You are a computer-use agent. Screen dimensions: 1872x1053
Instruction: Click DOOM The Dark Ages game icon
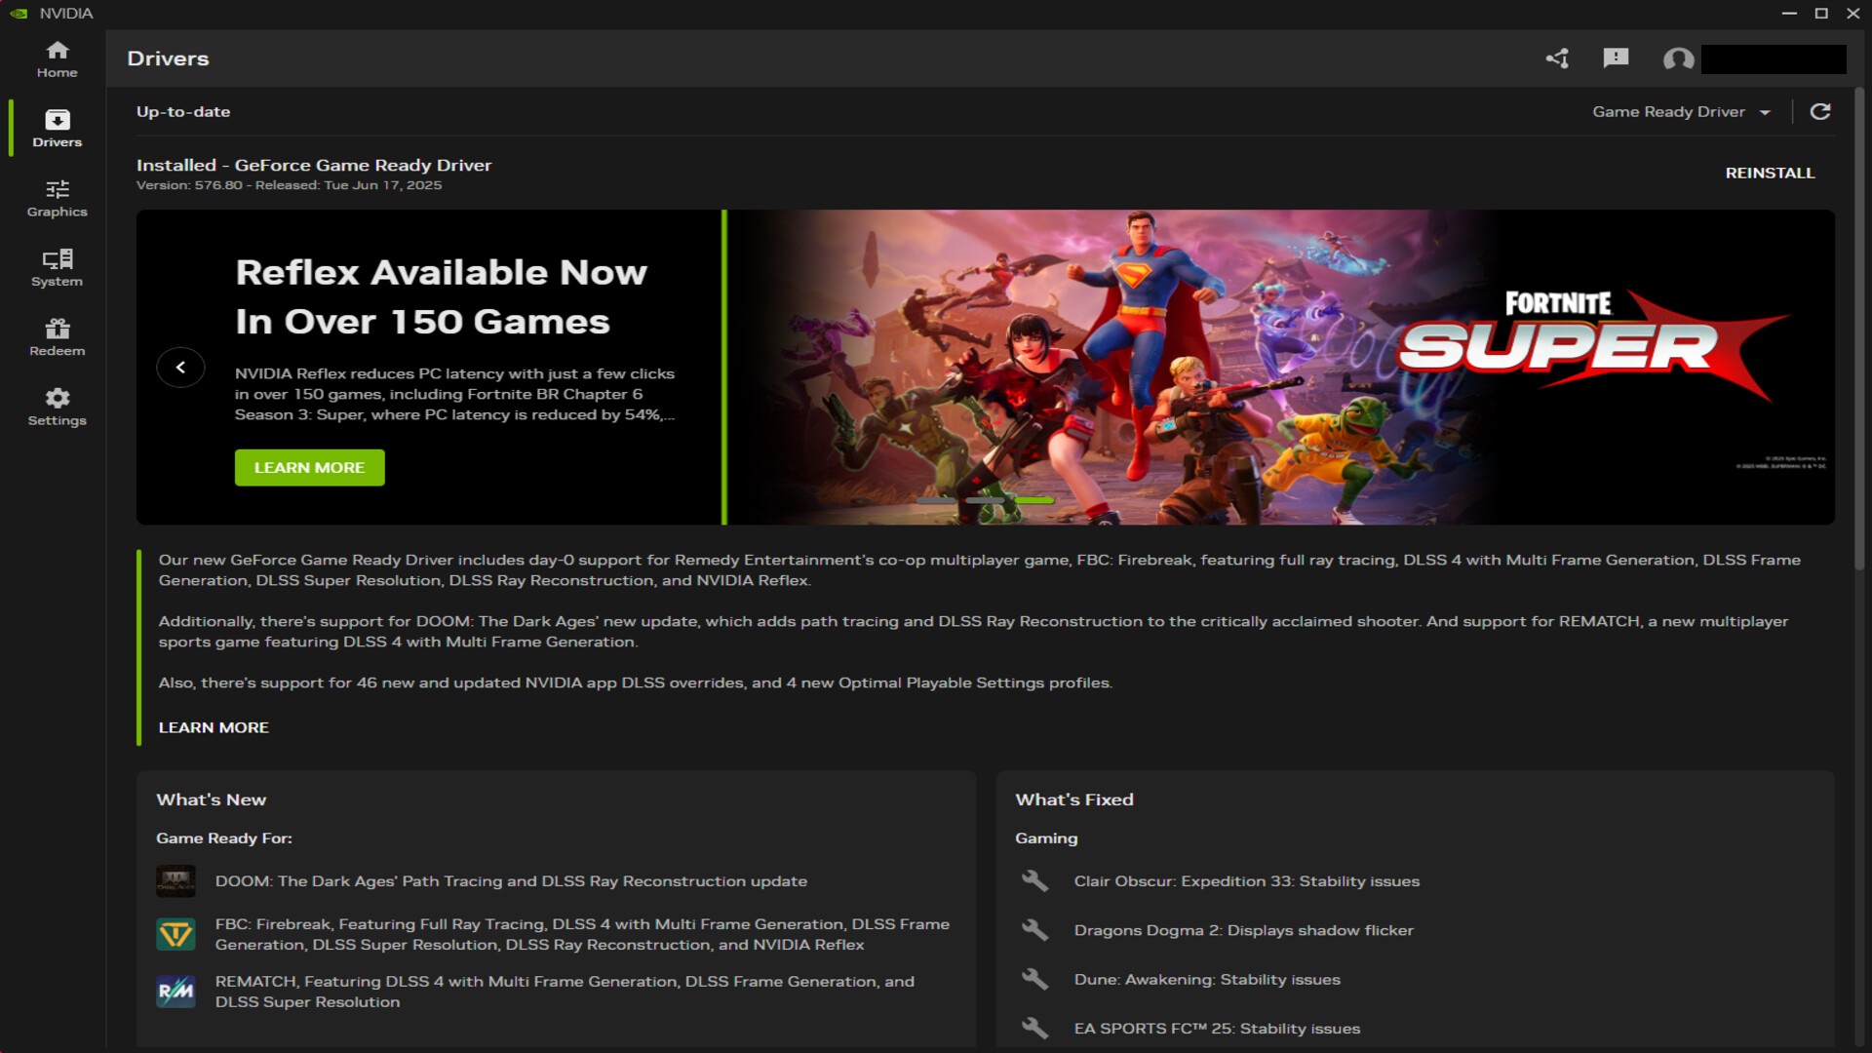[x=175, y=881]
